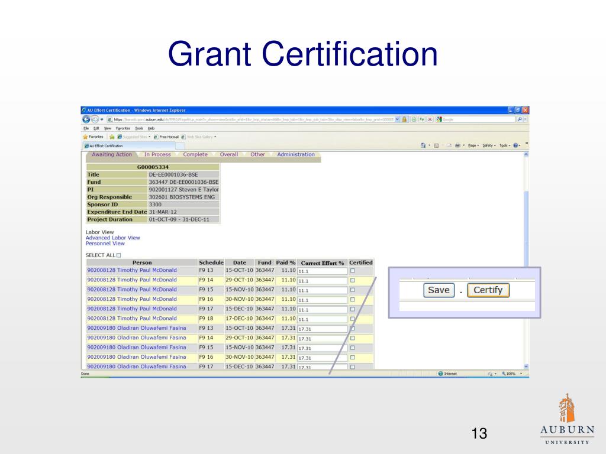Switch to the Awaiting Action tab
Viewport: 606px width, 454px height.
point(112,154)
